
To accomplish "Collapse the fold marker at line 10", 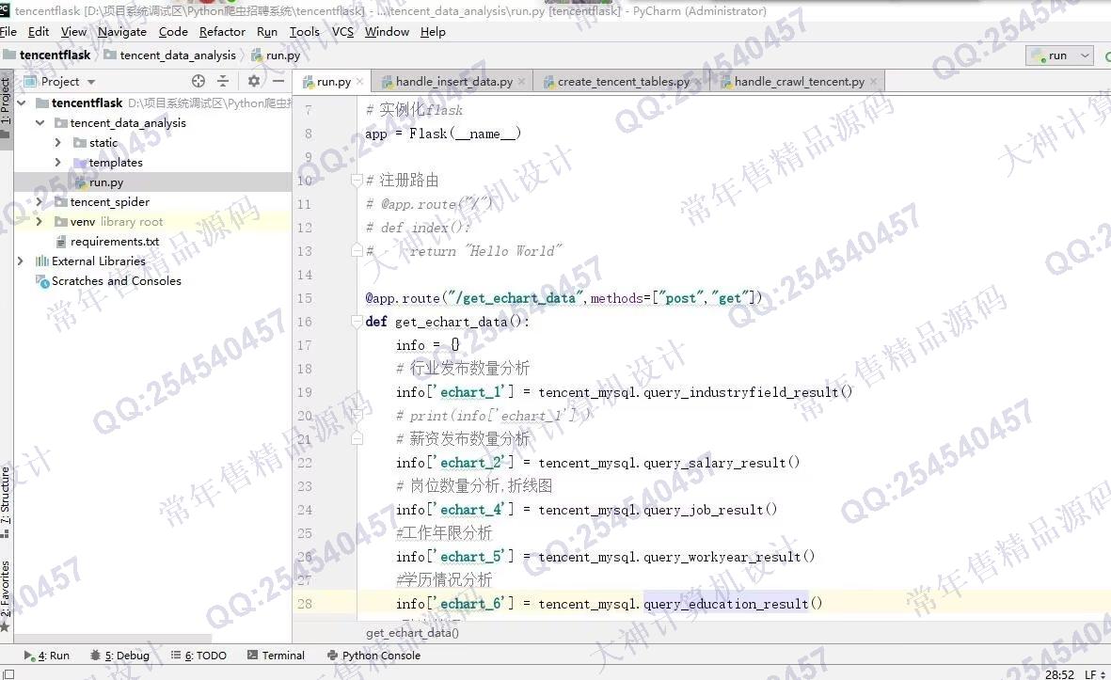I will tap(357, 181).
